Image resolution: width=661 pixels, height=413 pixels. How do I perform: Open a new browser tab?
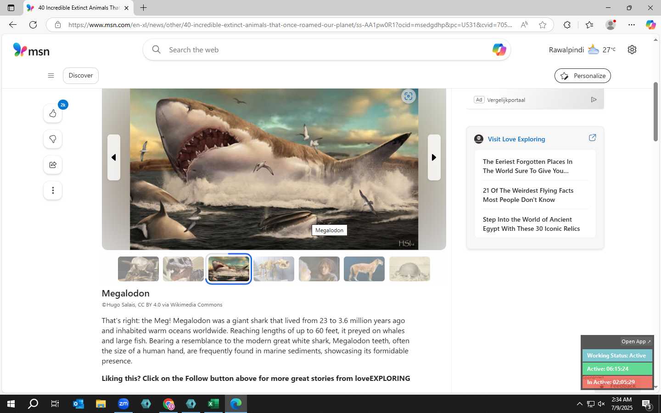143,8
